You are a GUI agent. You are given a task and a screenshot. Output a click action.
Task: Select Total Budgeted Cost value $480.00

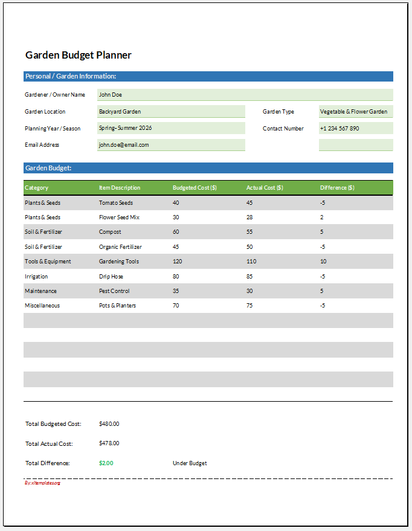[x=109, y=424]
